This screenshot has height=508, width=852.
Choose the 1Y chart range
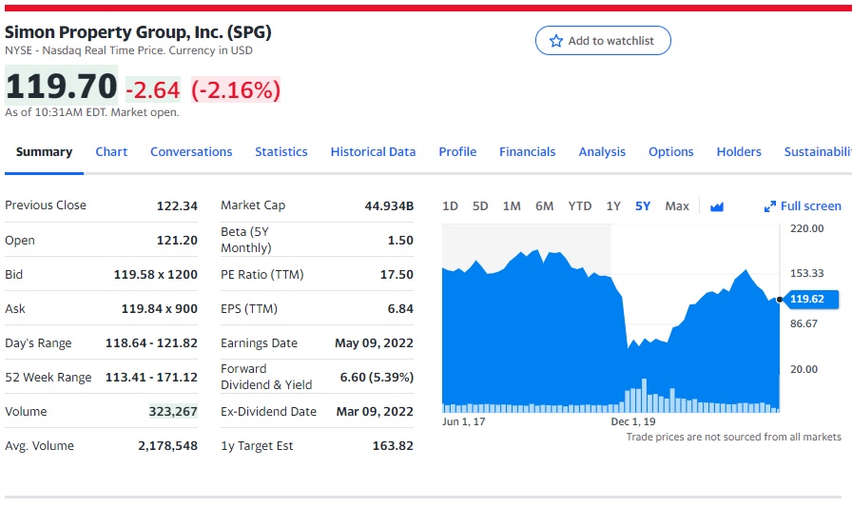[x=613, y=206]
